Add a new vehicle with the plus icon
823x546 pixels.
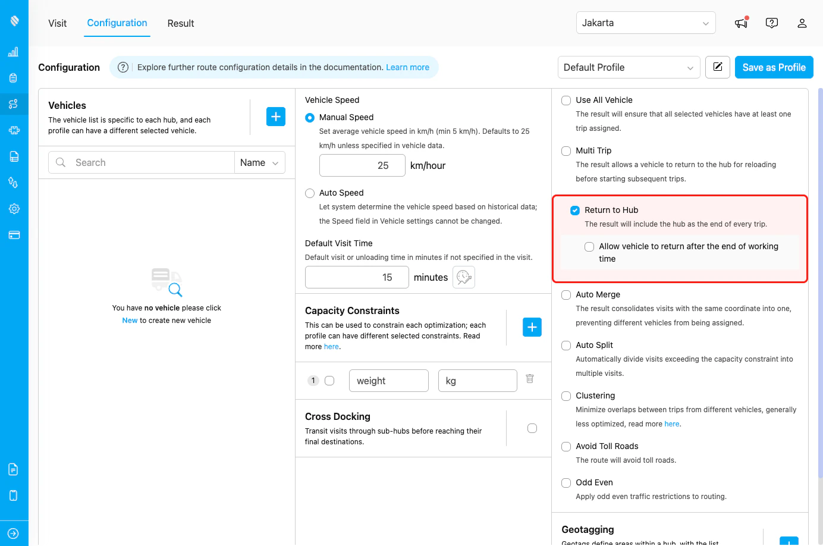275,116
